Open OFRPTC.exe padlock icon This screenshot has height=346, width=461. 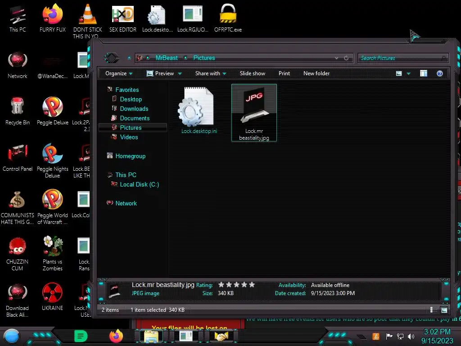click(228, 18)
